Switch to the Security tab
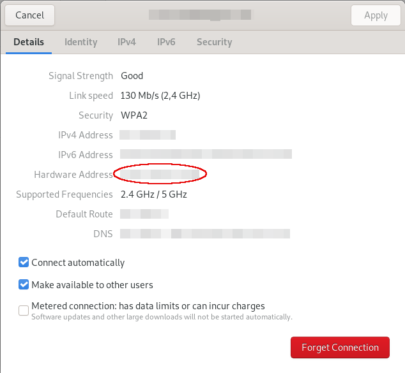The height and width of the screenshot is (373, 405). pos(215,42)
